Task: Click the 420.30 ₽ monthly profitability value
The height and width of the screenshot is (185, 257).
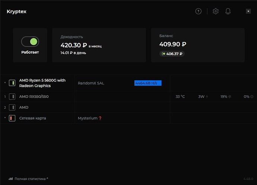Action: (74, 45)
